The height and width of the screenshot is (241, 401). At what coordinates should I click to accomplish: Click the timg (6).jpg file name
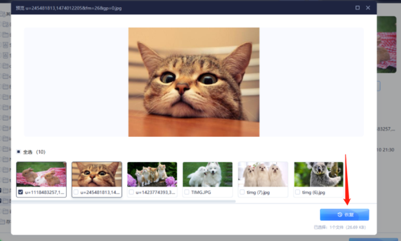click(314, 192)
